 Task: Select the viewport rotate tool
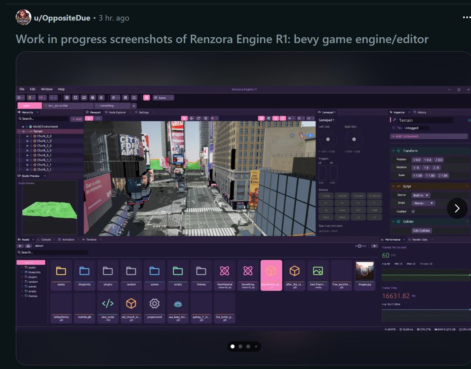tap(199, 118)
